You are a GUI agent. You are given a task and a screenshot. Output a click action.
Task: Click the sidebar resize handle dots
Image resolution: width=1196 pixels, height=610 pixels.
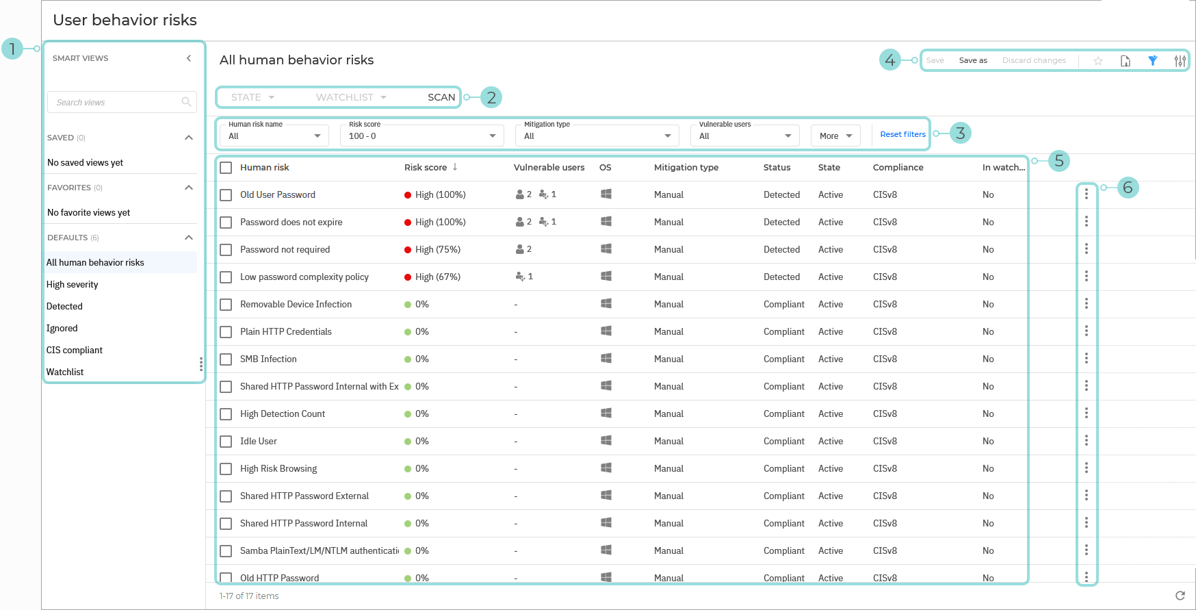pos(201,364)
